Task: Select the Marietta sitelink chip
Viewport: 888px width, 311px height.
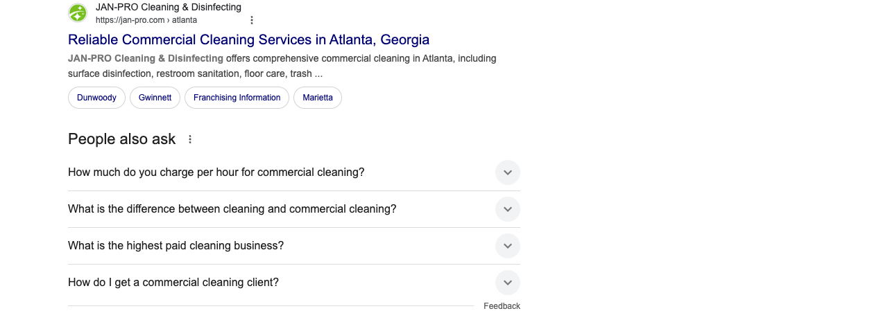Action: (x=318, y=98)
